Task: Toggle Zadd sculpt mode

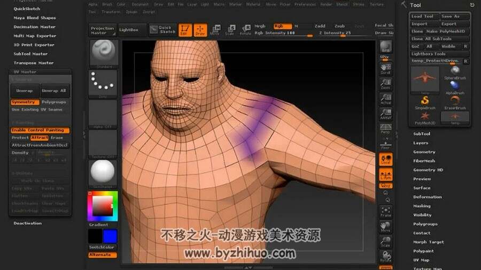Action: (x=320, y=26)
